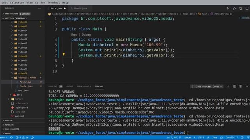Expand the Open Editors section
Screen dimensions: 250x140
coord(23,14)
